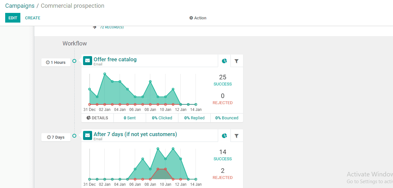The width and height of the screenshot is (393, 188).
Task: Click the 14 SUCCESS count
Action: 223,155
